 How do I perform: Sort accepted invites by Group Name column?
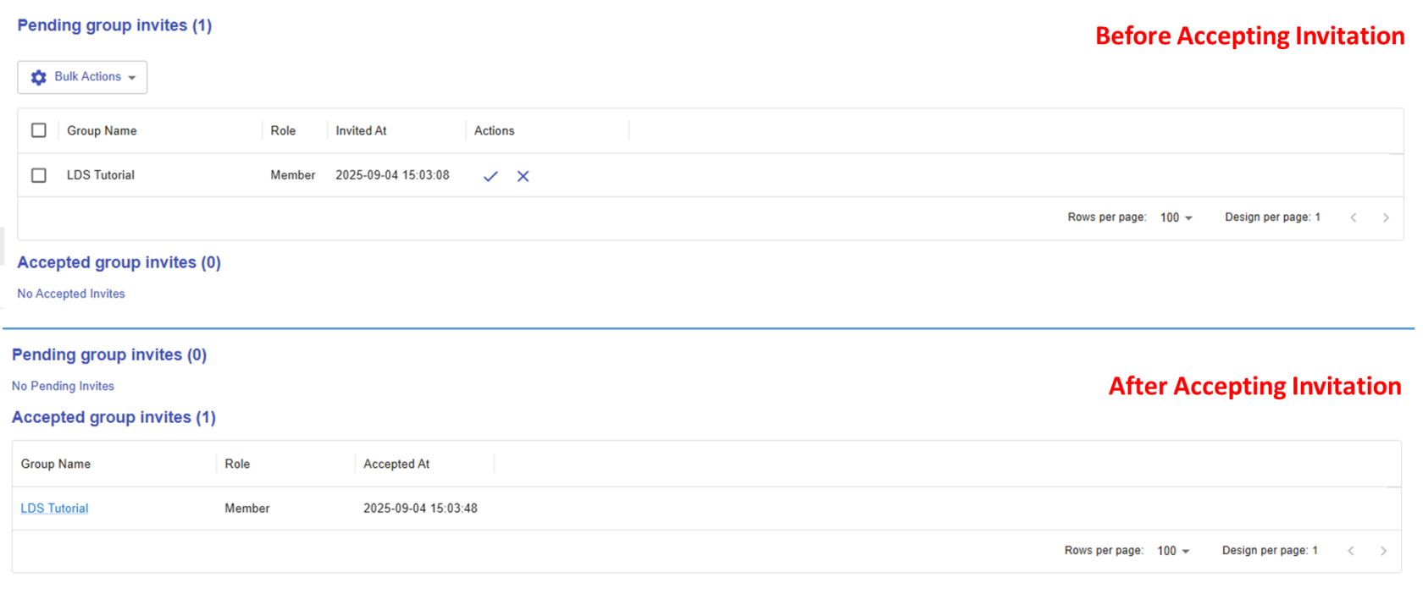(56, 465)
